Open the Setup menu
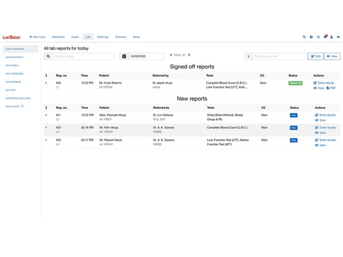343x257 pixels. click(137, 37)
